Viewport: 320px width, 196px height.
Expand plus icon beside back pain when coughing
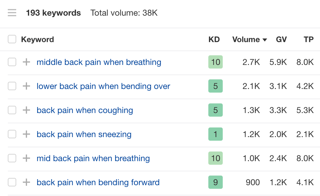[x=26, y=110]
